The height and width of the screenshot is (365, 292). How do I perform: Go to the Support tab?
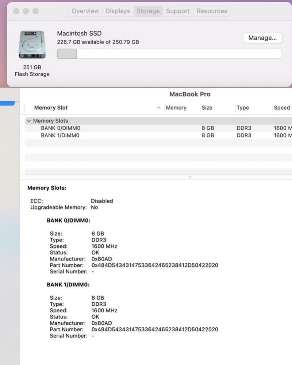click(x=178, y=11)
